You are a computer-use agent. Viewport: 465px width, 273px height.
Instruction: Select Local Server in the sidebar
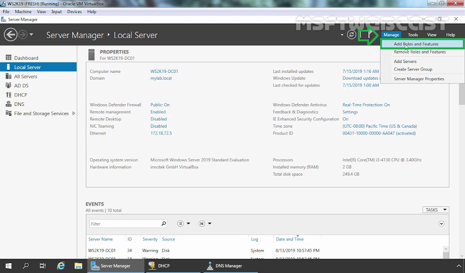38,67
